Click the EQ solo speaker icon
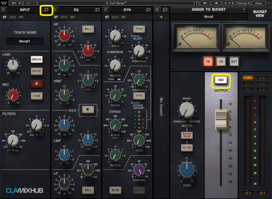 [88, 109]
